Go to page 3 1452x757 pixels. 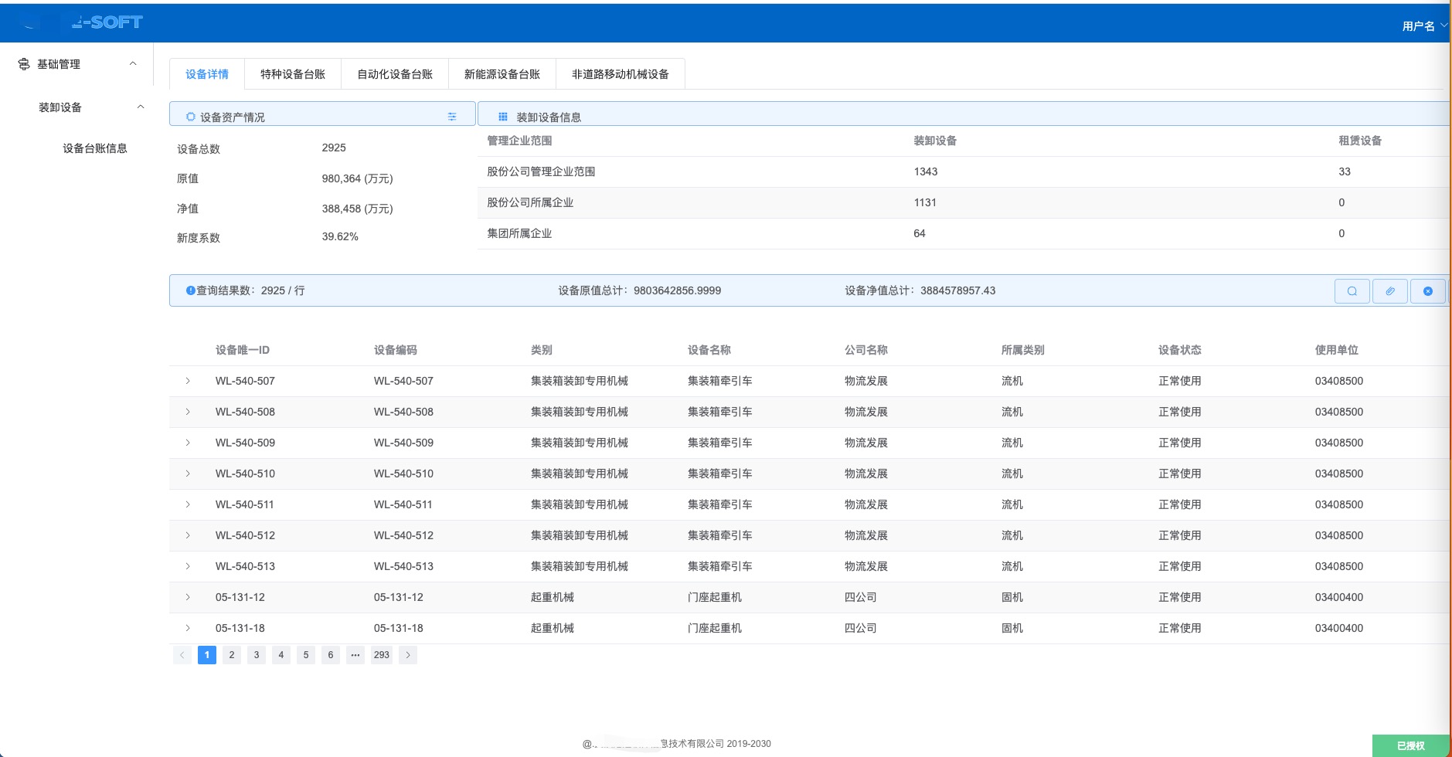point(257,655)
